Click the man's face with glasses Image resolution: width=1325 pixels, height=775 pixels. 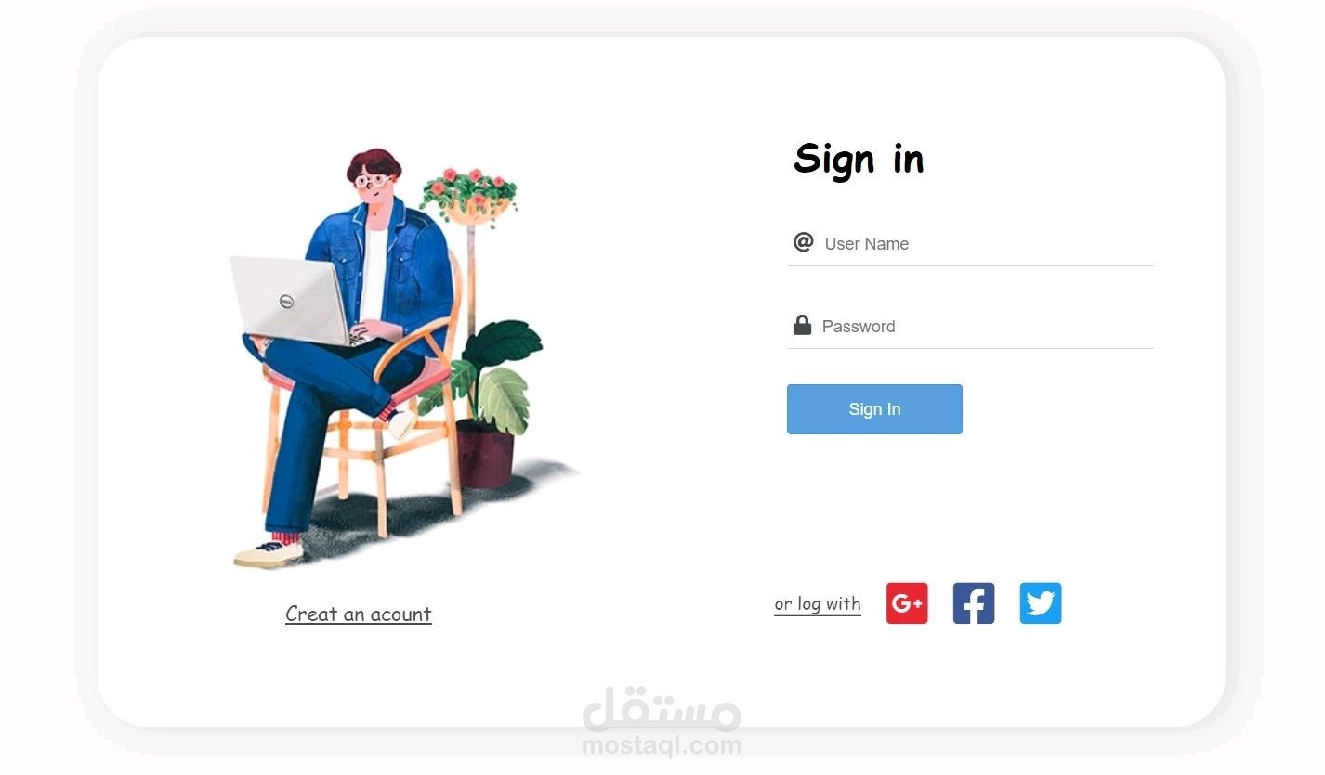374,185
